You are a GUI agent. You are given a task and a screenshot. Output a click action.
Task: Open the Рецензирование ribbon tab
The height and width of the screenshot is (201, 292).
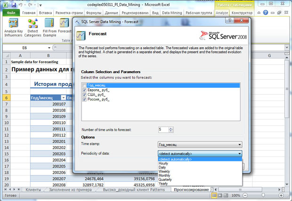(135, 13)
